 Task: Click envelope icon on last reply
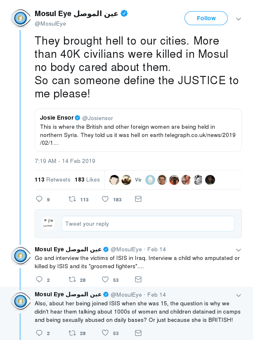[138, 333]
